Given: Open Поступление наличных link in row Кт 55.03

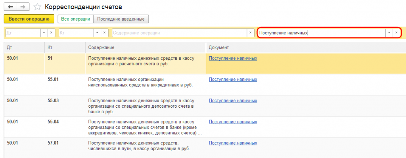Looking at the screenshot, I should (233, 101).
